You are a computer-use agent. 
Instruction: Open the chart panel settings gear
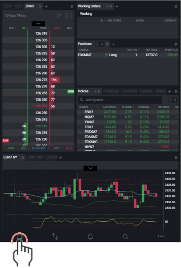pyautogui.click(x=176, y=158)
